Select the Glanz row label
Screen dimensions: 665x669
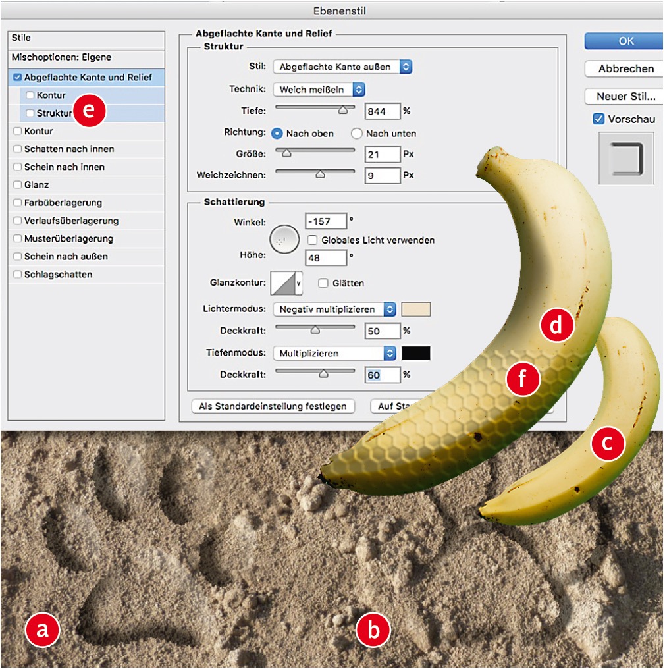coord(36,185)
